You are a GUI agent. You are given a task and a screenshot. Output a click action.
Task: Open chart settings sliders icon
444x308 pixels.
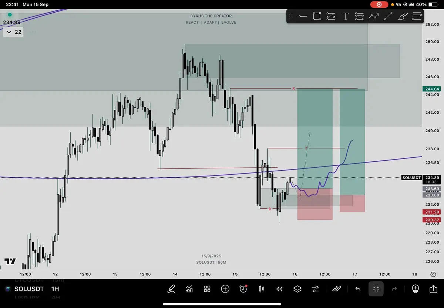pyautogui.click(x=315, y=289)
